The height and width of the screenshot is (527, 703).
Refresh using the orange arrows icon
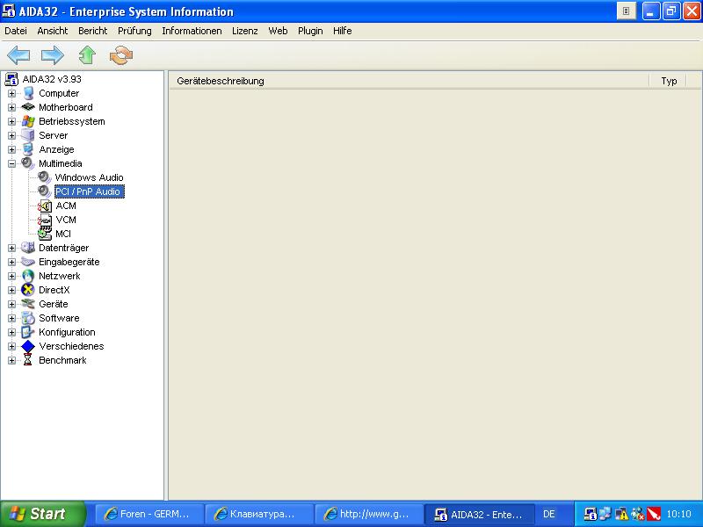click(x=121, y=55)
